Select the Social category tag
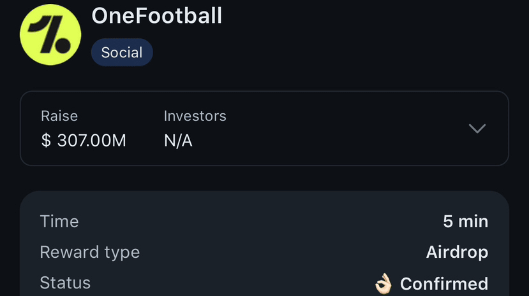529x296 pixels. (122, 52)
